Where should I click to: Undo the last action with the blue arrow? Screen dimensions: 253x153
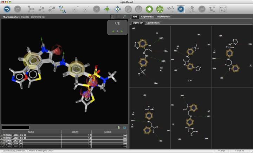(7, 9)
